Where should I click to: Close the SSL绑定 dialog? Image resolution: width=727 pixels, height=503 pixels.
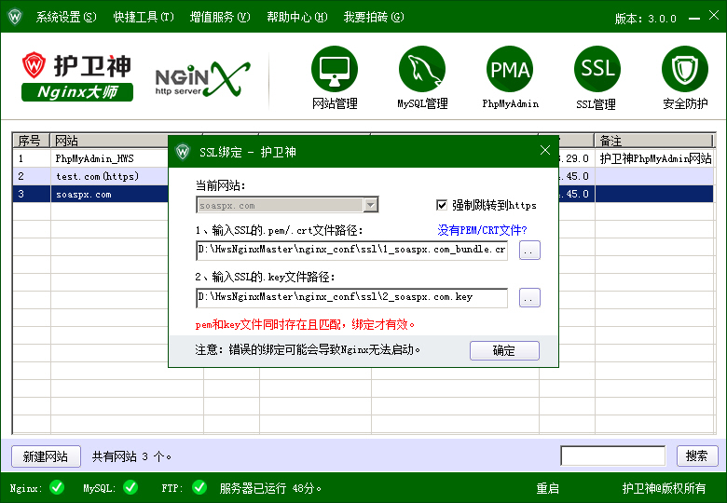coord(545,150)
